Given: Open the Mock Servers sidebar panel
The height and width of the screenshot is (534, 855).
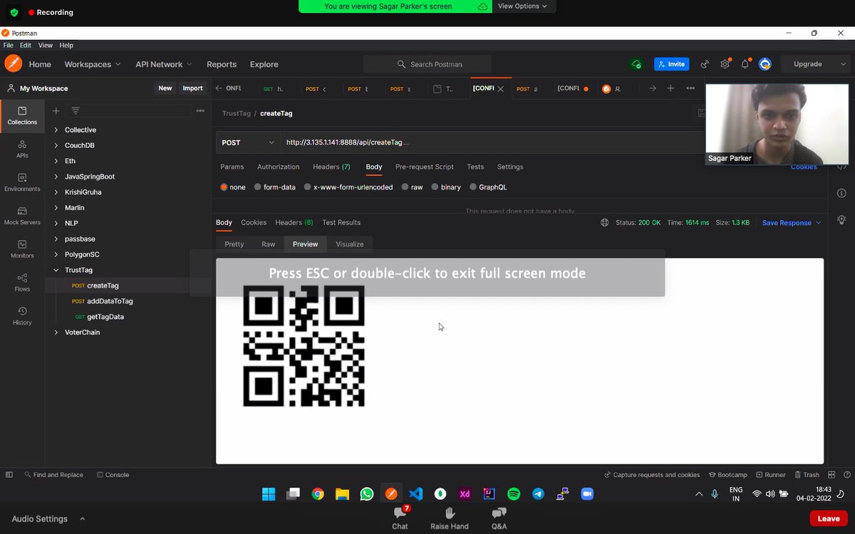Looking at the screenshot, I should [22, 216].
